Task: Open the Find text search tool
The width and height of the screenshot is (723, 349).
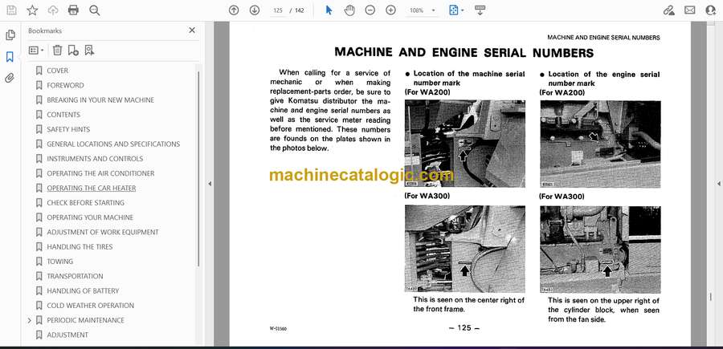Action: point(95,10)
